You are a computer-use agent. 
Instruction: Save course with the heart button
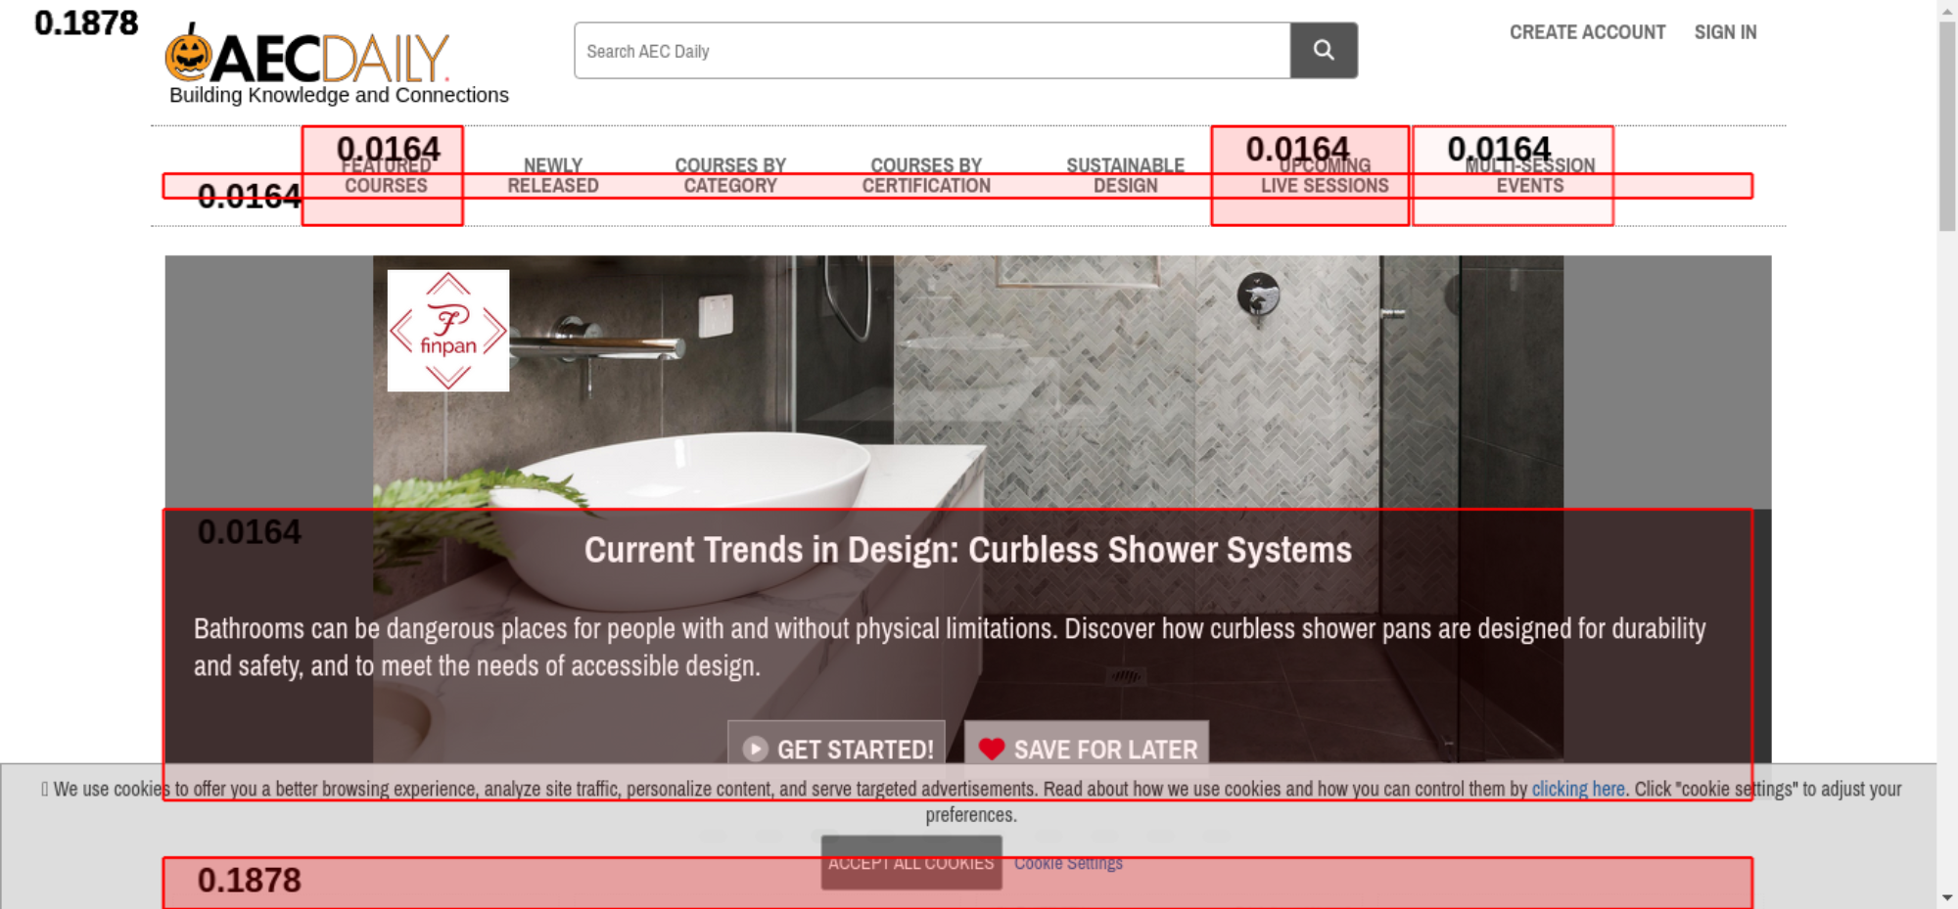click(1087, 749)
